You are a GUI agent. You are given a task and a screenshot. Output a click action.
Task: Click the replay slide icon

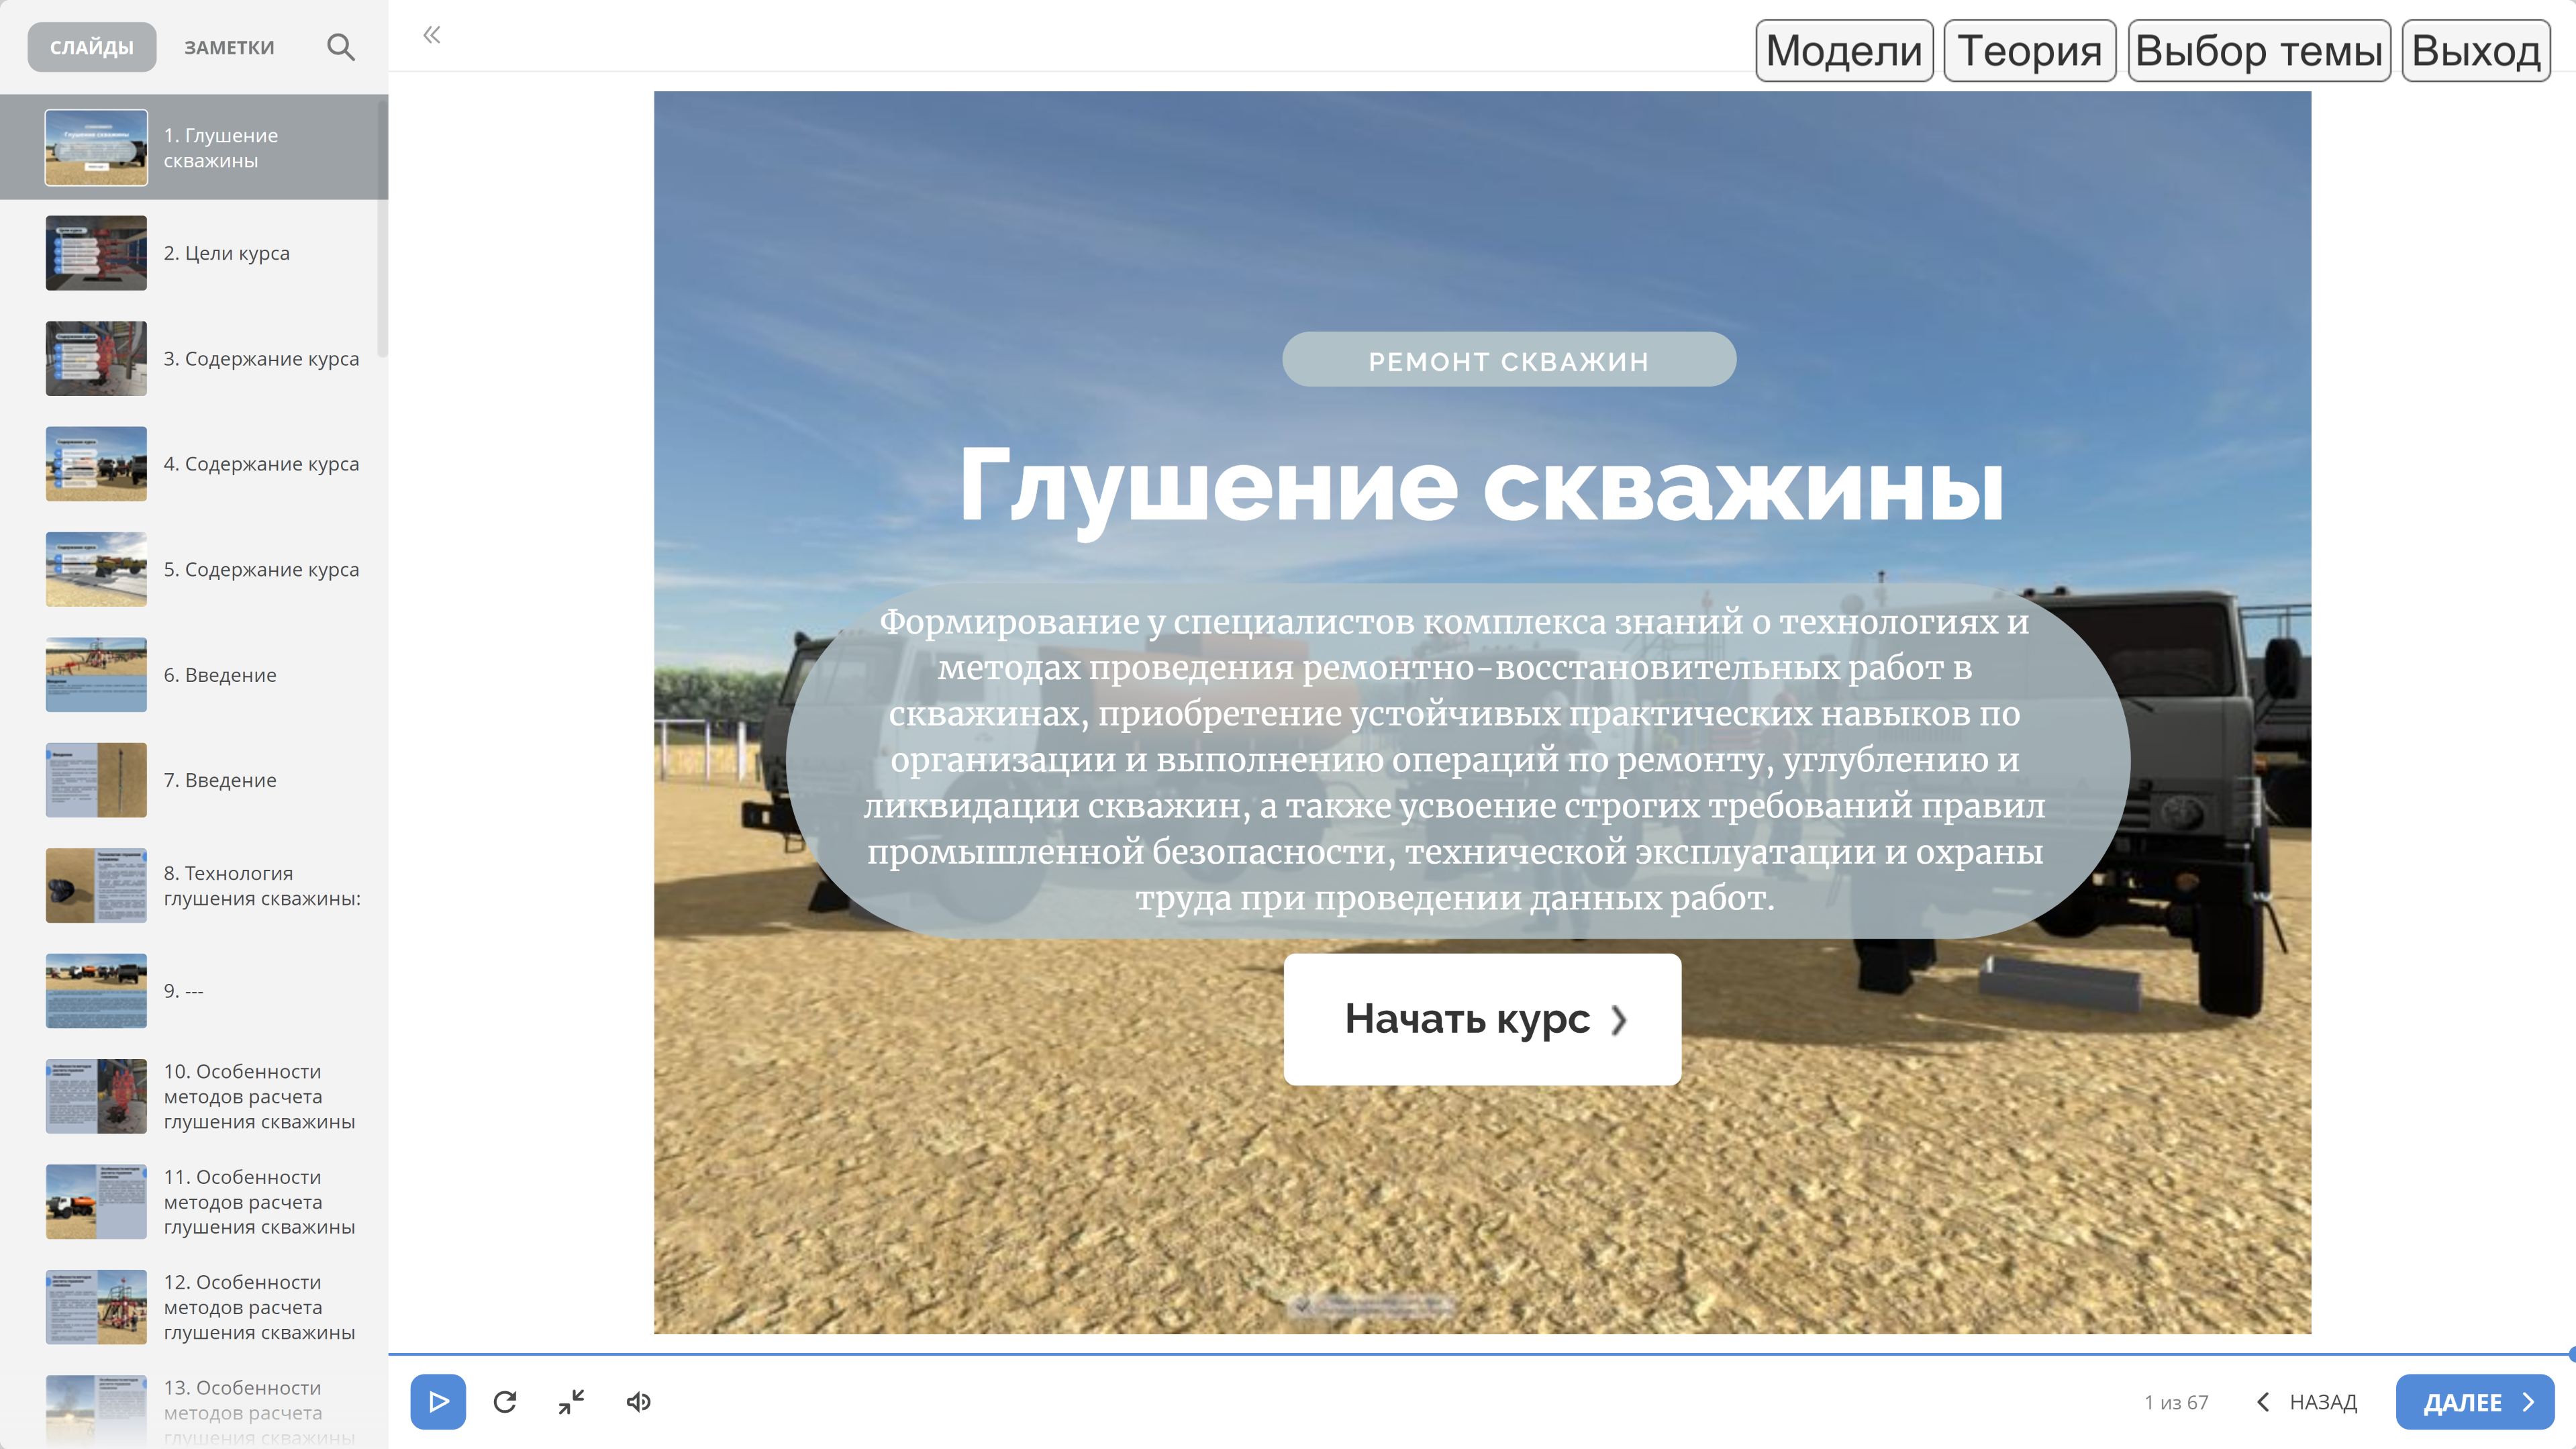(x=505, y=1402)
